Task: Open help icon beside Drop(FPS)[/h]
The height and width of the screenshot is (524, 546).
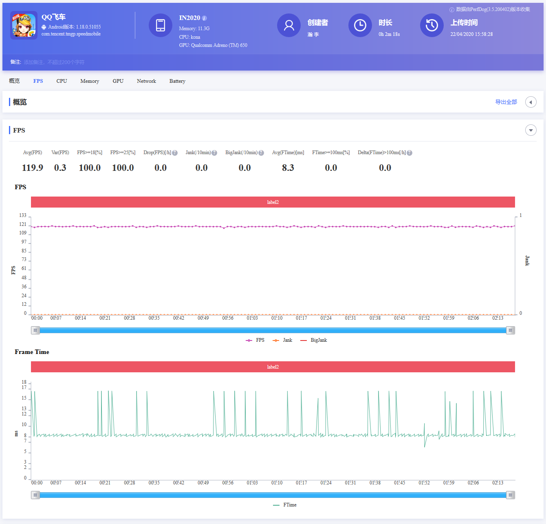Action: [175, 153]
